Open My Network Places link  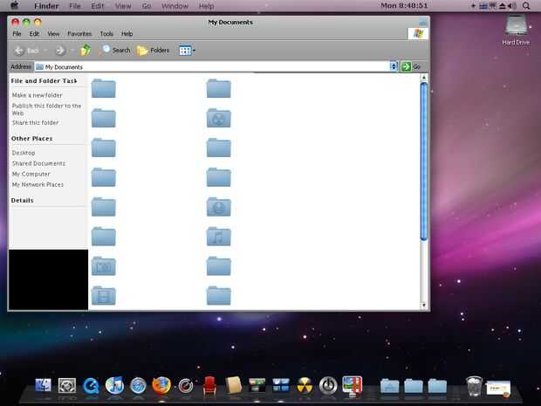38,185
